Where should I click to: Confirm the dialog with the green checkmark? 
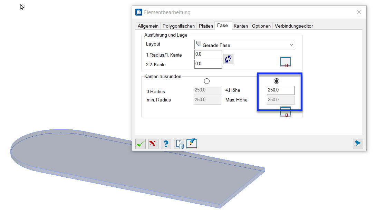(x=140, y=144)
